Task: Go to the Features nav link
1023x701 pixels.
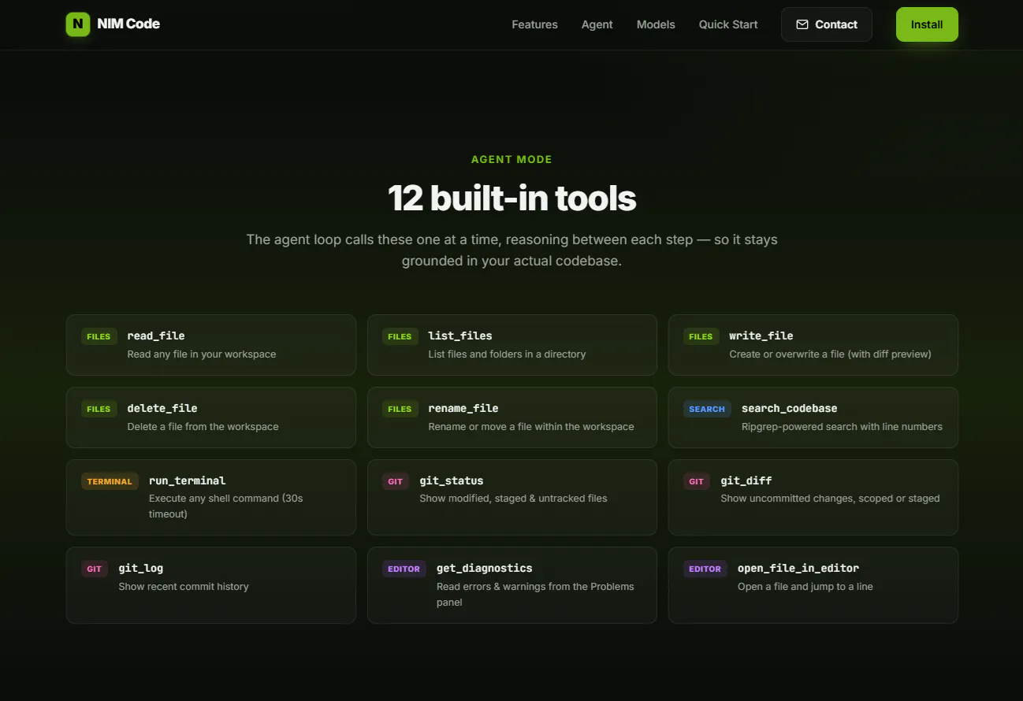Action: click(x=534, y=24)
